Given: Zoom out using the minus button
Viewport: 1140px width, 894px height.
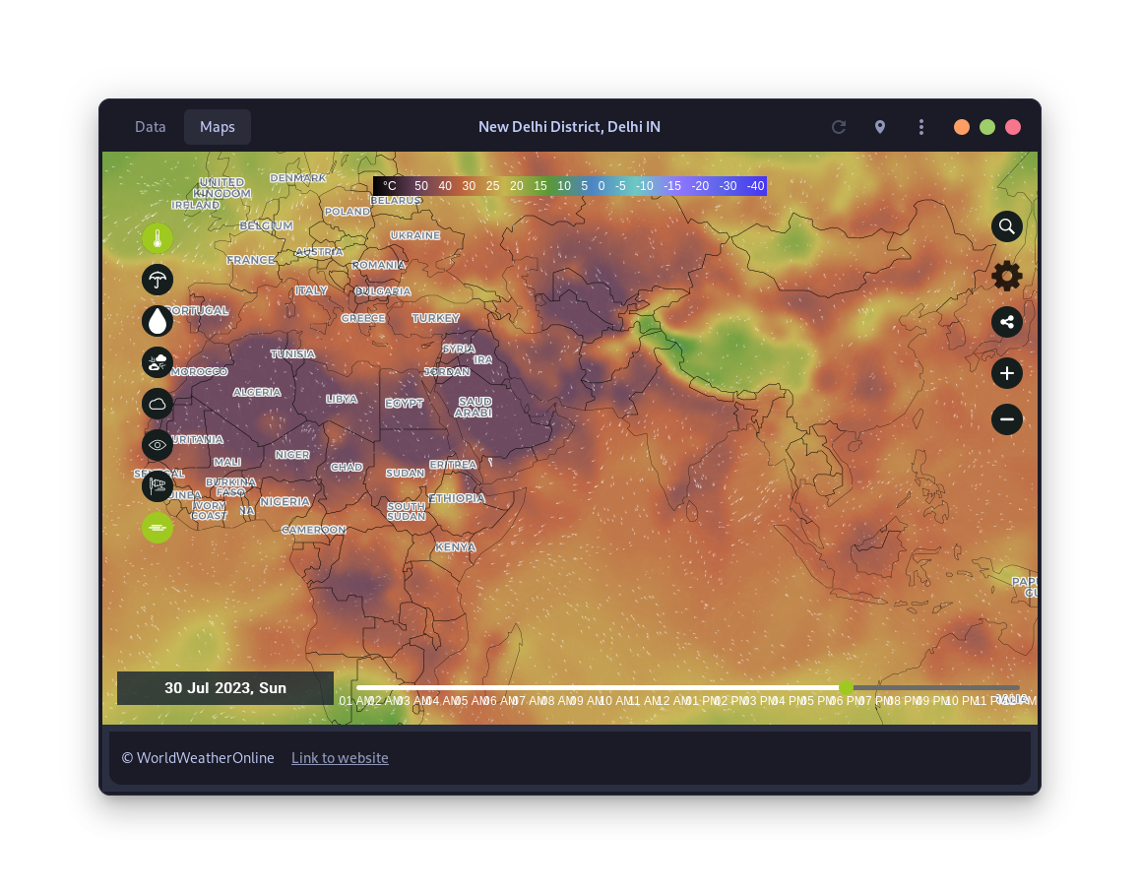Looking at the screenshot, I should point(1006,419).
